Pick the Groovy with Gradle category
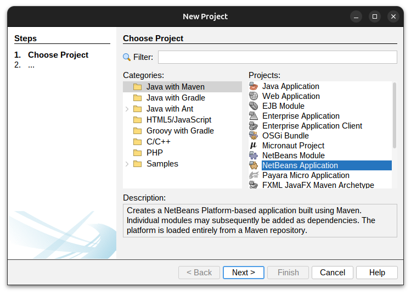Viewport: 411px width, 294px height. click(x=180, y=131)
